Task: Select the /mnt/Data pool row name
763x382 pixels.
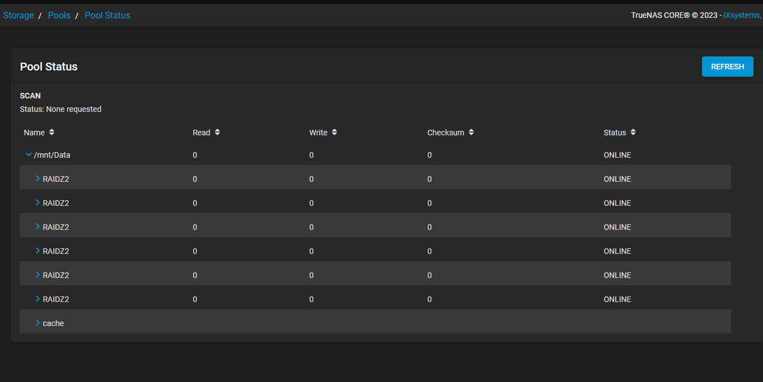Action: (x=52, y=155)
